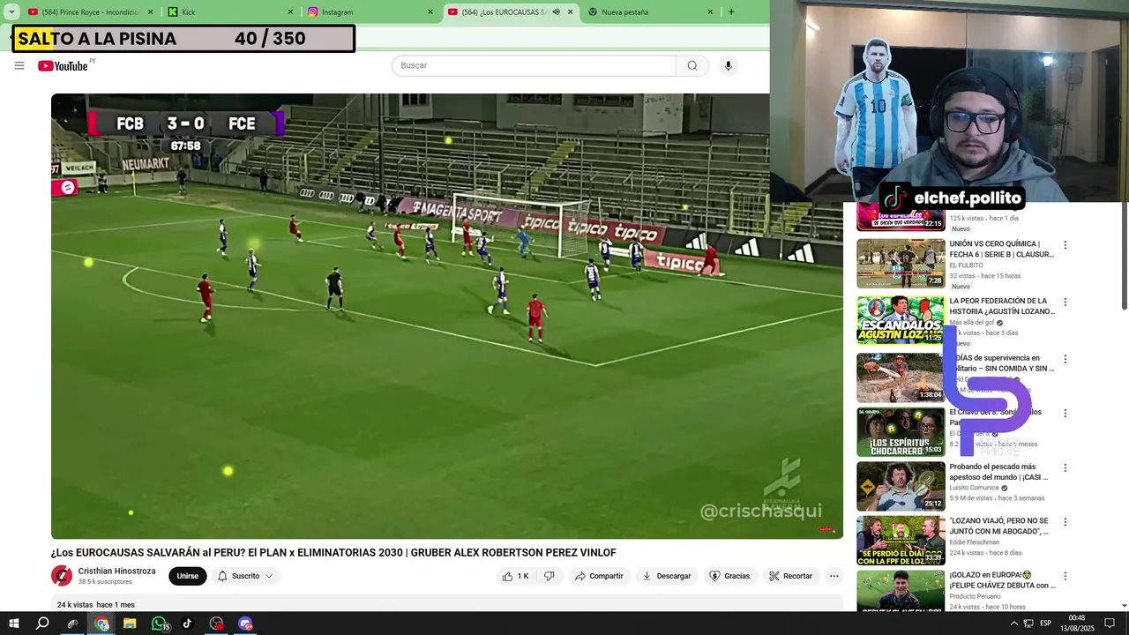This screenshot has width=1129, height=635.
Task: Open the Windows Start menu
Action: (x=13, y=624)
